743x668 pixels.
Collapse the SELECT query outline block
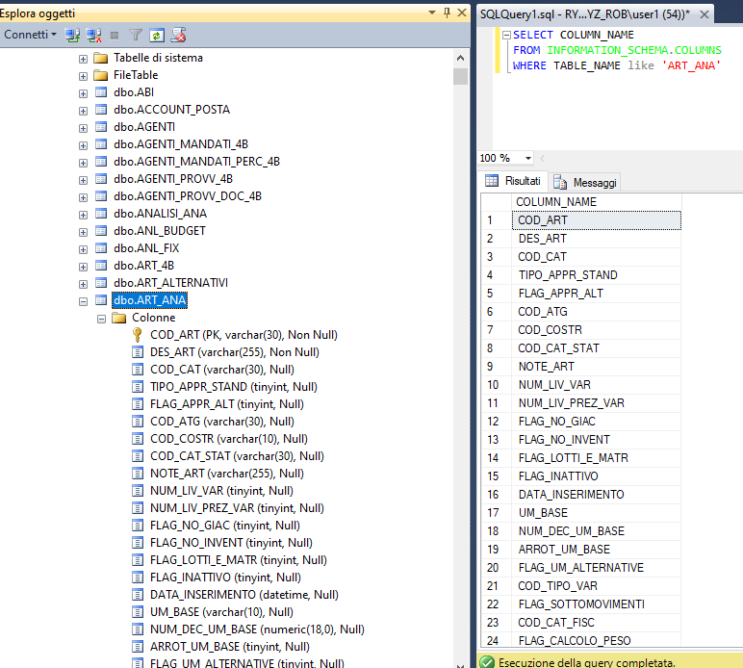tap(506, 35)
